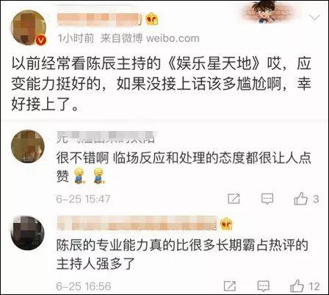
Task: Repost the 6-25 15:47 comment
Action: point(234,199)
